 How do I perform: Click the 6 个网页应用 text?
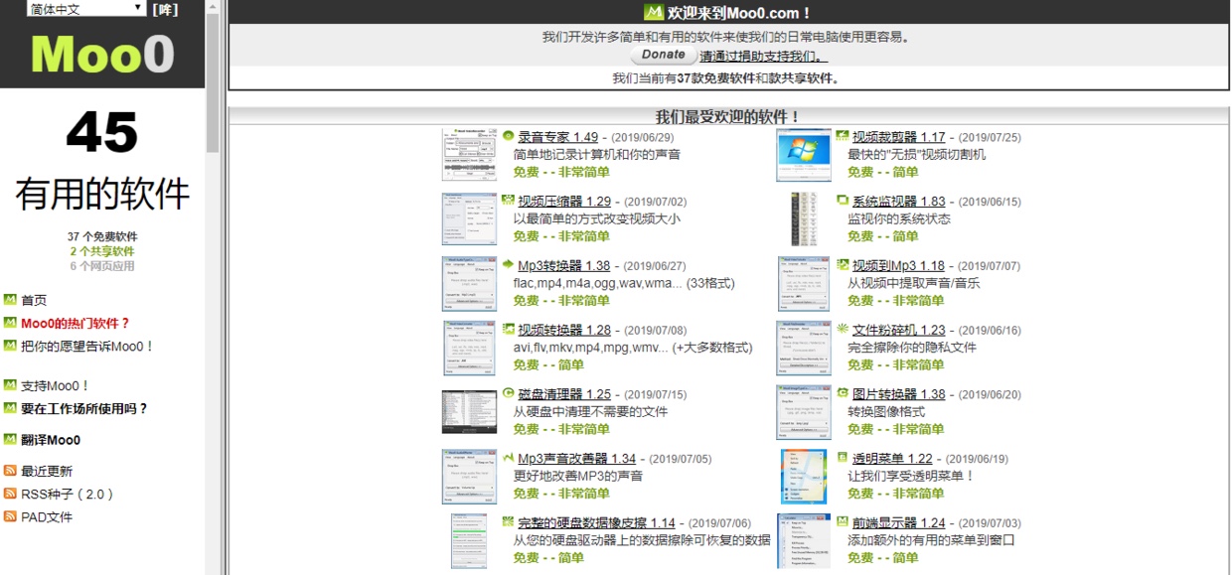pyautogui.click(x=102, y=266)
